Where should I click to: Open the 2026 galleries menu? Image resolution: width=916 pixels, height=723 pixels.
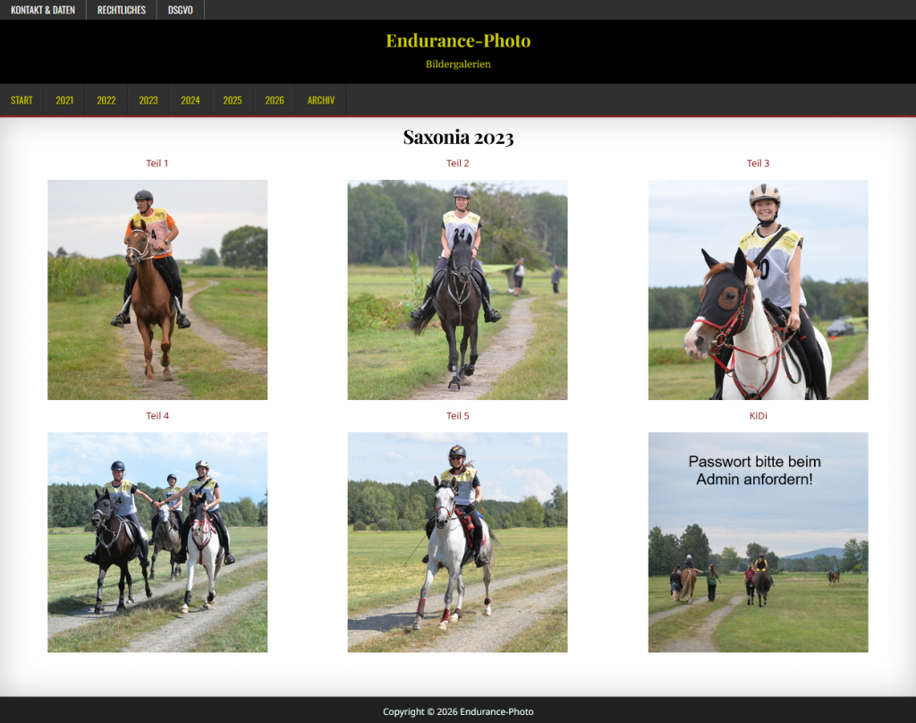point(275,100)
